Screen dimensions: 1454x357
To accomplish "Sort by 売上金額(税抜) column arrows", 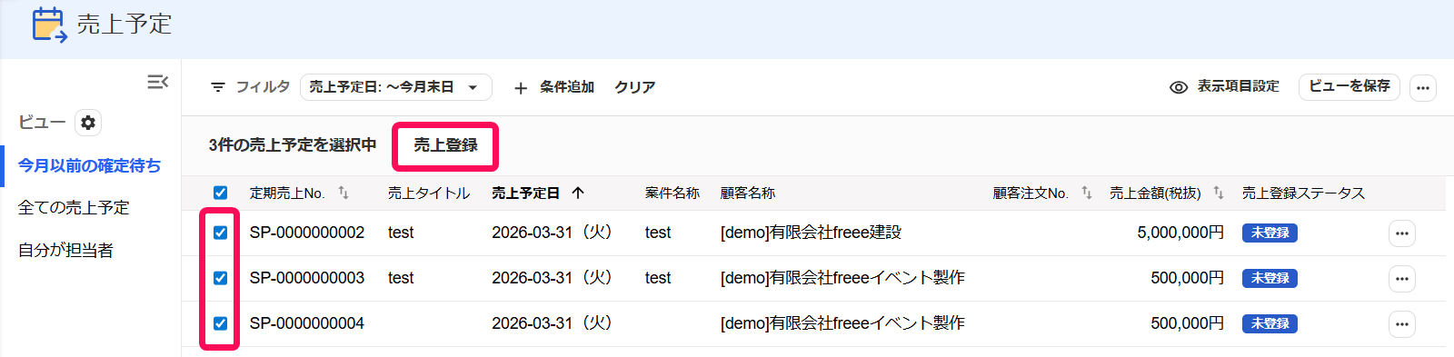I will [x=1219, y=193].
